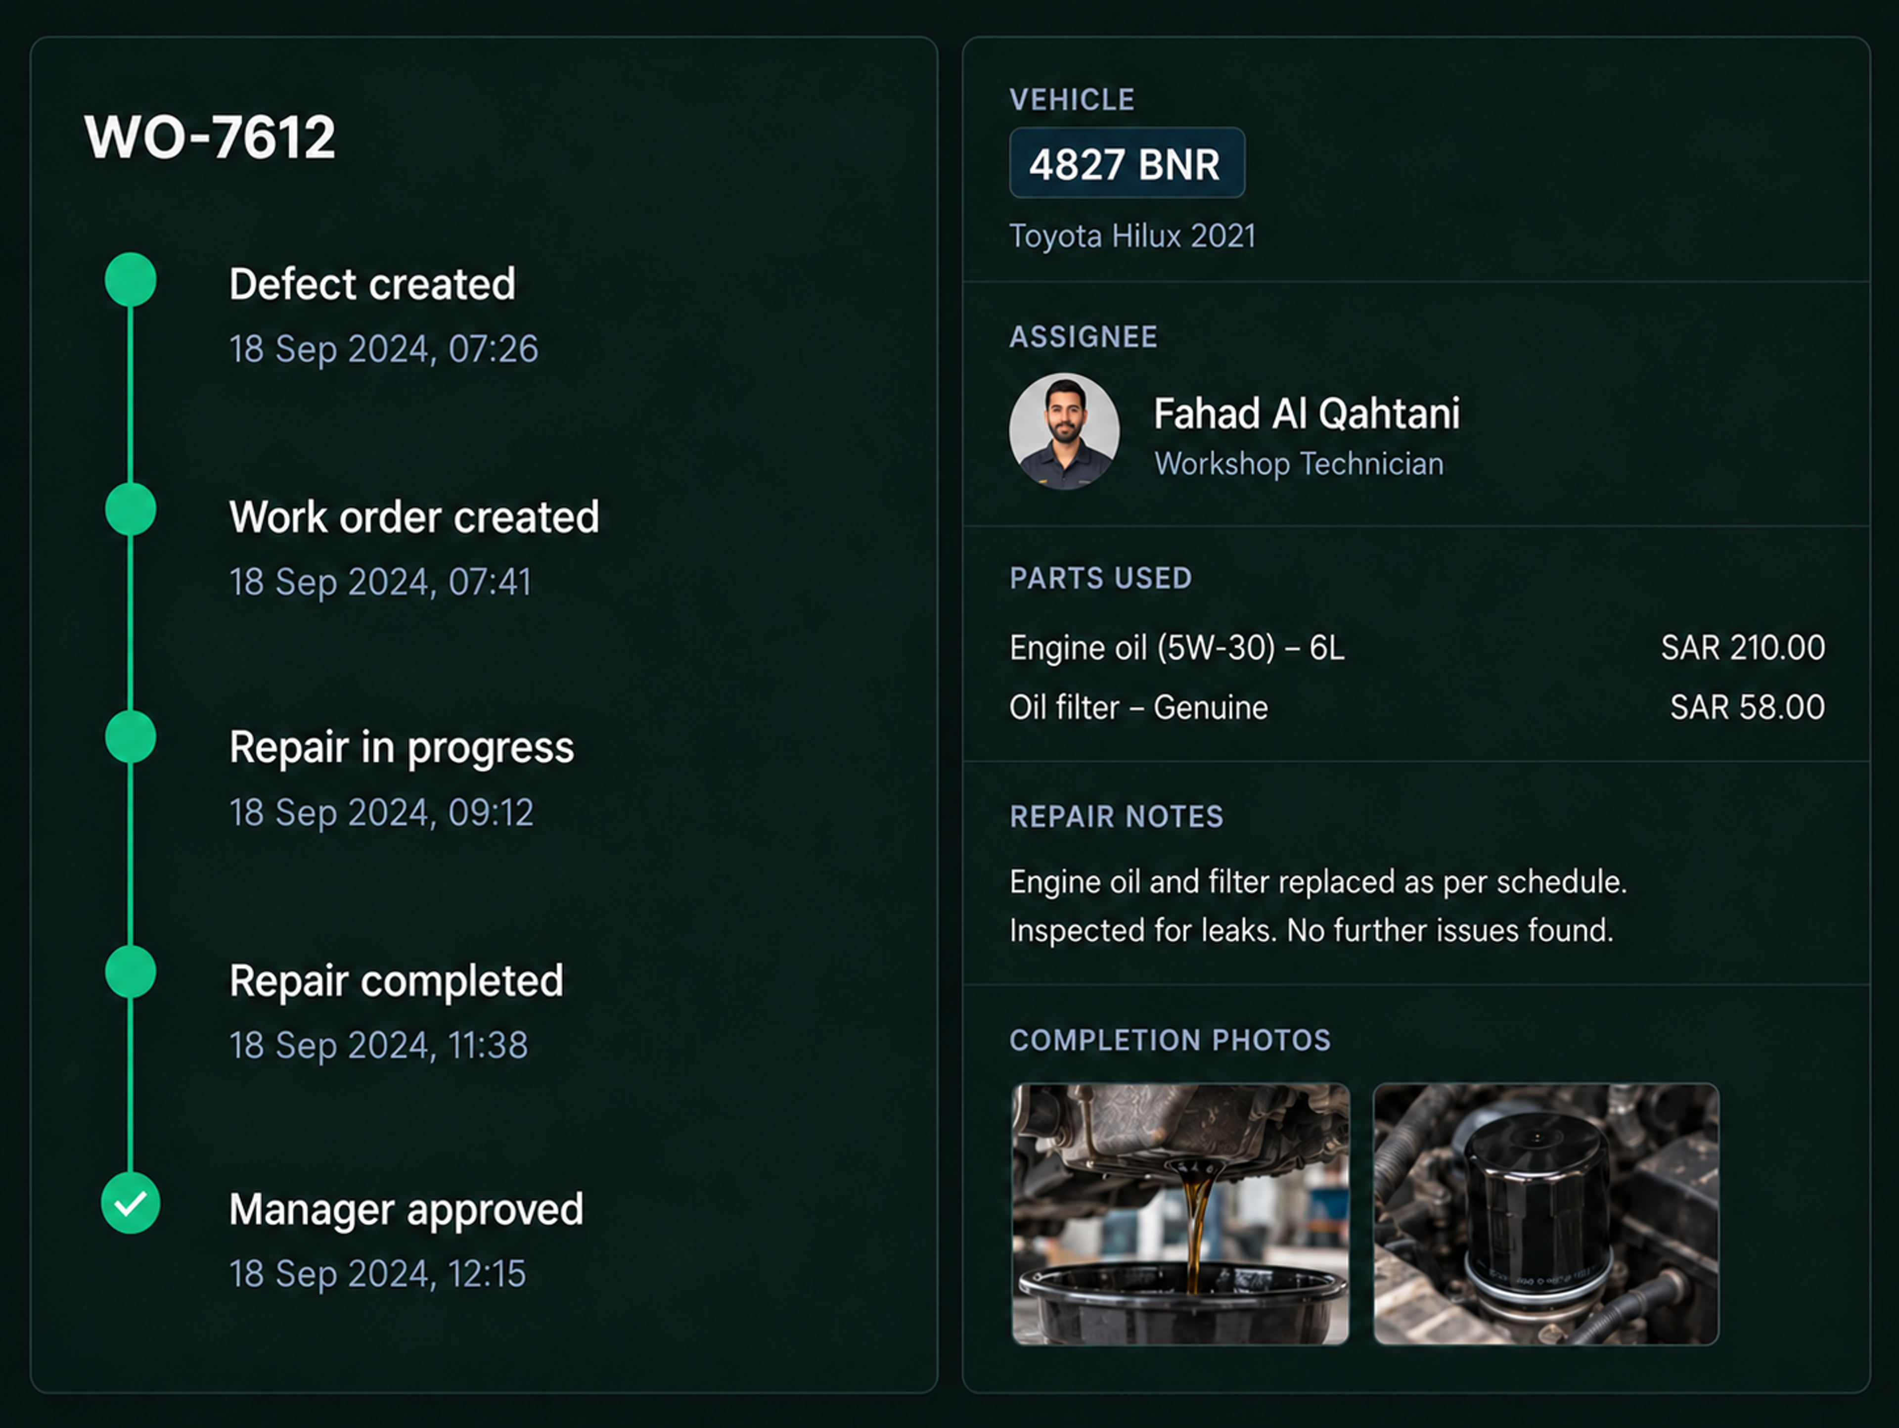Click the assignee name Fahad Al Qahtani
This screenshot has height=1428, width=1899.
pyautogui.click(x=1307, y=414)
